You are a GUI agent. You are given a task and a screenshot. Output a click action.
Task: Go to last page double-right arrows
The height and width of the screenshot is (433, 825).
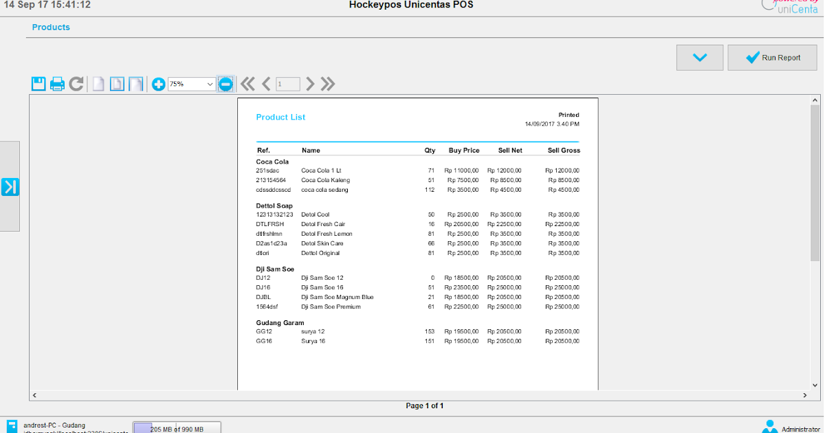pos(328,84)
